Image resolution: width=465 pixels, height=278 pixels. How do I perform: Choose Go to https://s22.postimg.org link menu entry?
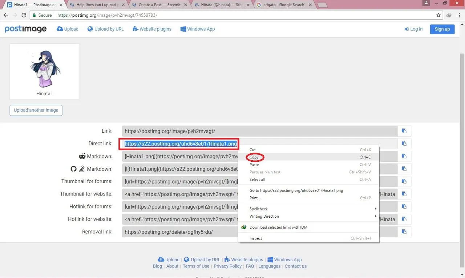(308, 190)
